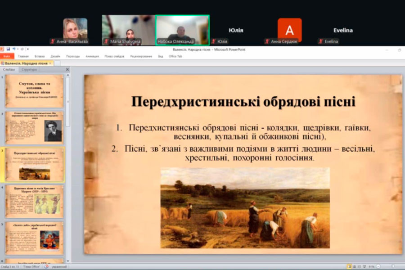Open the Файл menu tab
The width and height of the screenshot is (405, 270).
click(x=7, y=56)
